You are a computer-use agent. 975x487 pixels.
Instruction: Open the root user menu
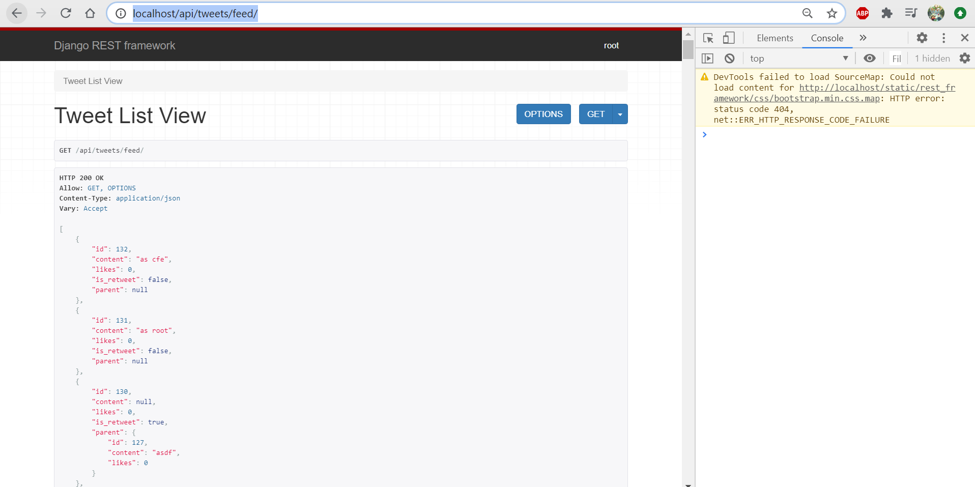(611, 46)
